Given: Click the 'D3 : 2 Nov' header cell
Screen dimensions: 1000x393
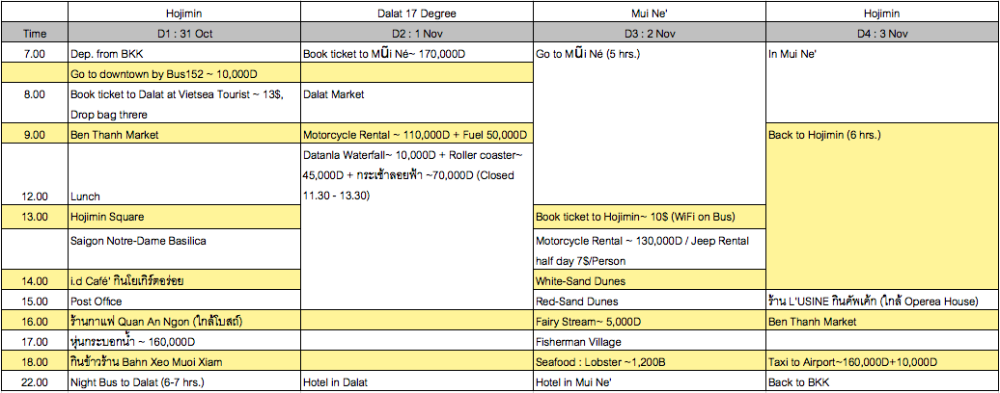Looking at the screenshot, I should pyautogui.click(x=650, y=34).
